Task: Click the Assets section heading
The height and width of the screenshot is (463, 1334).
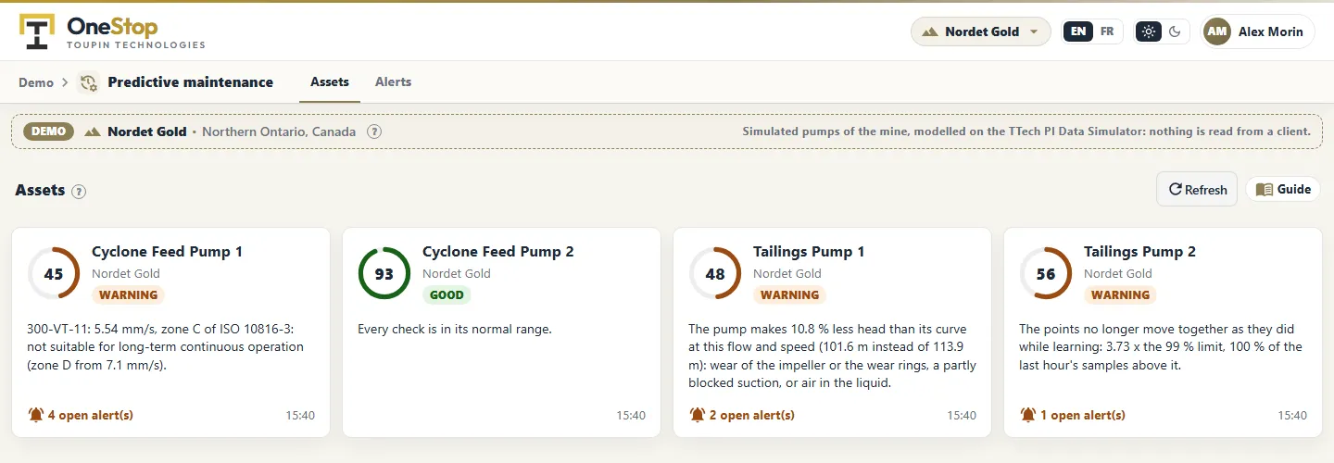Action: (40, 191)
